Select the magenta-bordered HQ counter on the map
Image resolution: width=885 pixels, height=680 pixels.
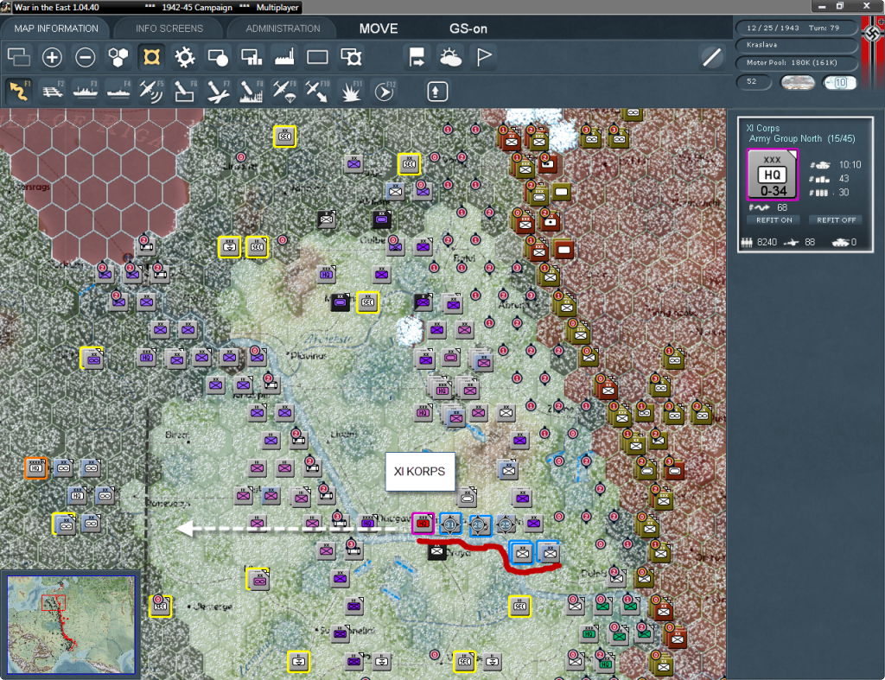coord(423,524)
